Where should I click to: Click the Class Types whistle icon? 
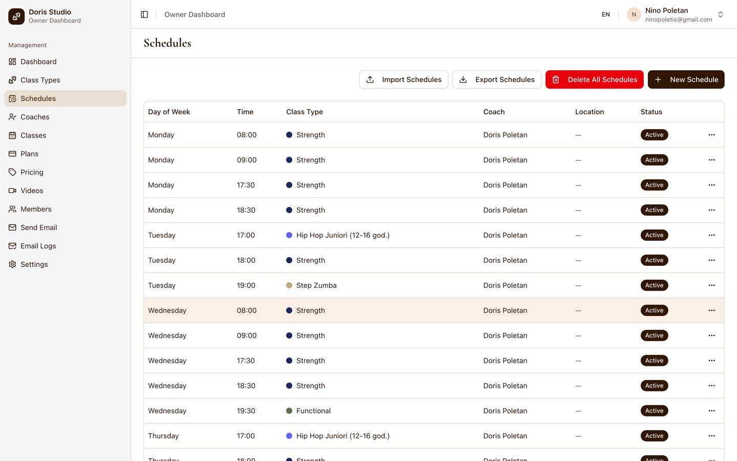coord(12,80)
